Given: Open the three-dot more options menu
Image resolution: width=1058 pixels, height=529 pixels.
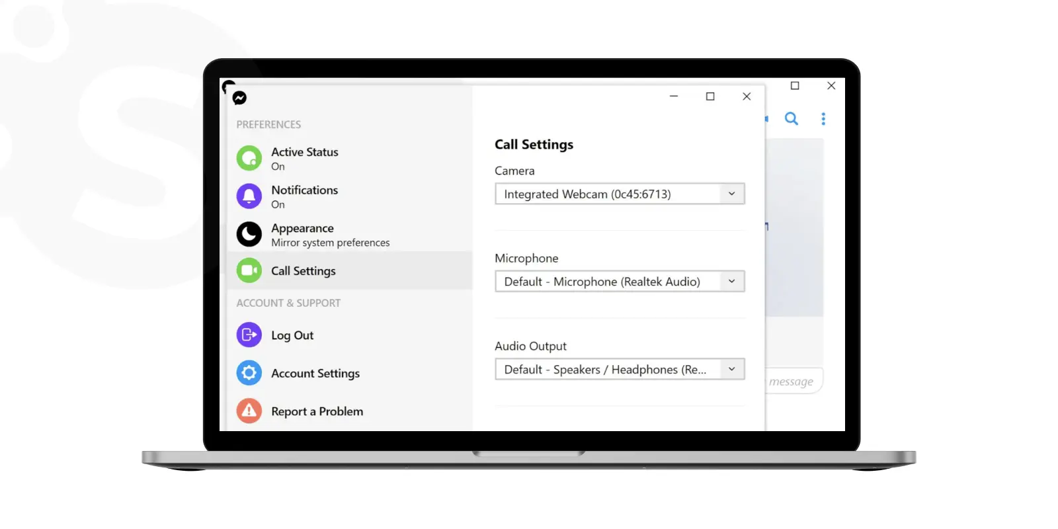Looking at the screenshot, I should [x=823, y=119].
